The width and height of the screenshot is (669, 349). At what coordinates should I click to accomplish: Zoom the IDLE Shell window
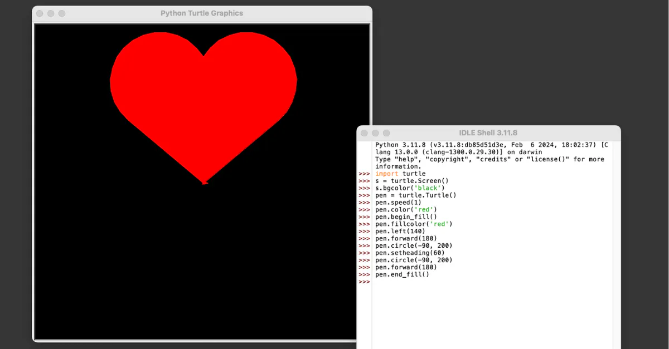point(386,133)
